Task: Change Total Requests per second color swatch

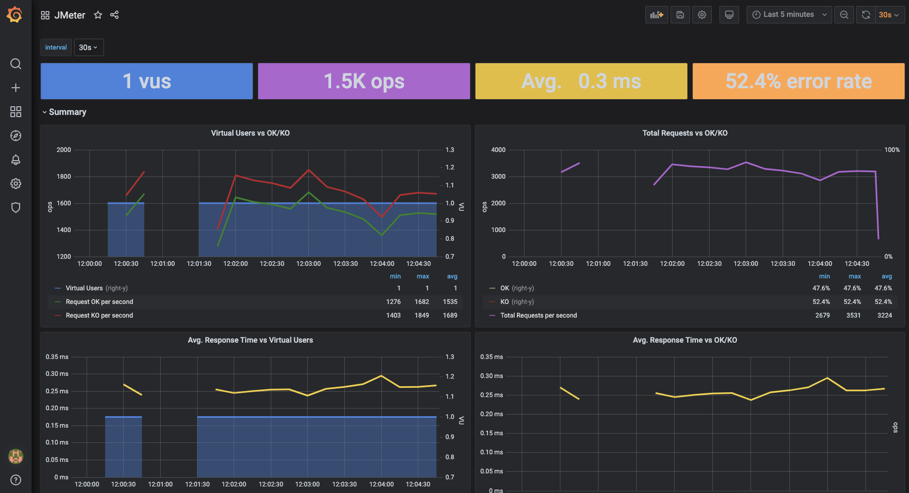Action: [492, 315]
